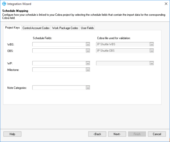The width and height of the screenshot is (170, 142).
Task: Open the User Fields tab
Action: 87,28
